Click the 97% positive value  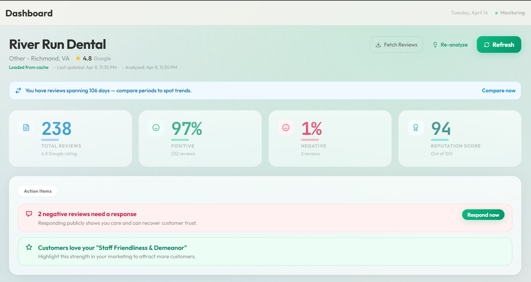tap(187, 128)
